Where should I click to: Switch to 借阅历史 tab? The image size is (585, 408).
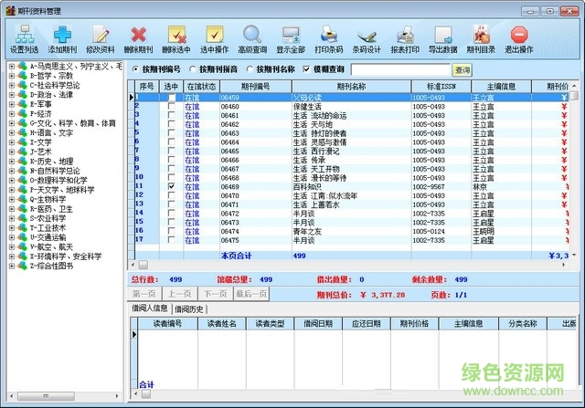point(189,309)
